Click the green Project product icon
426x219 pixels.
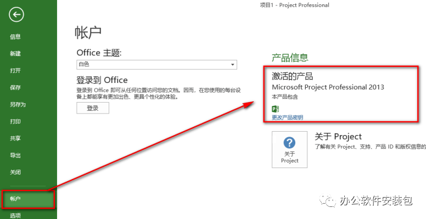pyautogui.click(x=275, y=109)
